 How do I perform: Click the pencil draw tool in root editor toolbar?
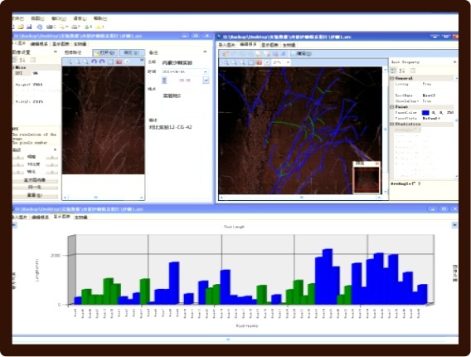226,53
